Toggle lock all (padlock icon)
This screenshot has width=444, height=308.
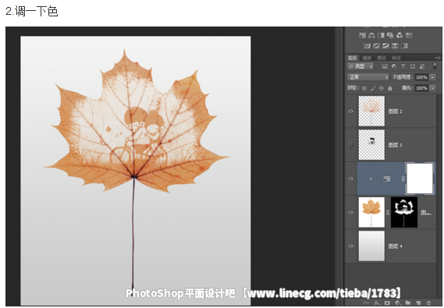pyautogui.click(x=390, y=88)
